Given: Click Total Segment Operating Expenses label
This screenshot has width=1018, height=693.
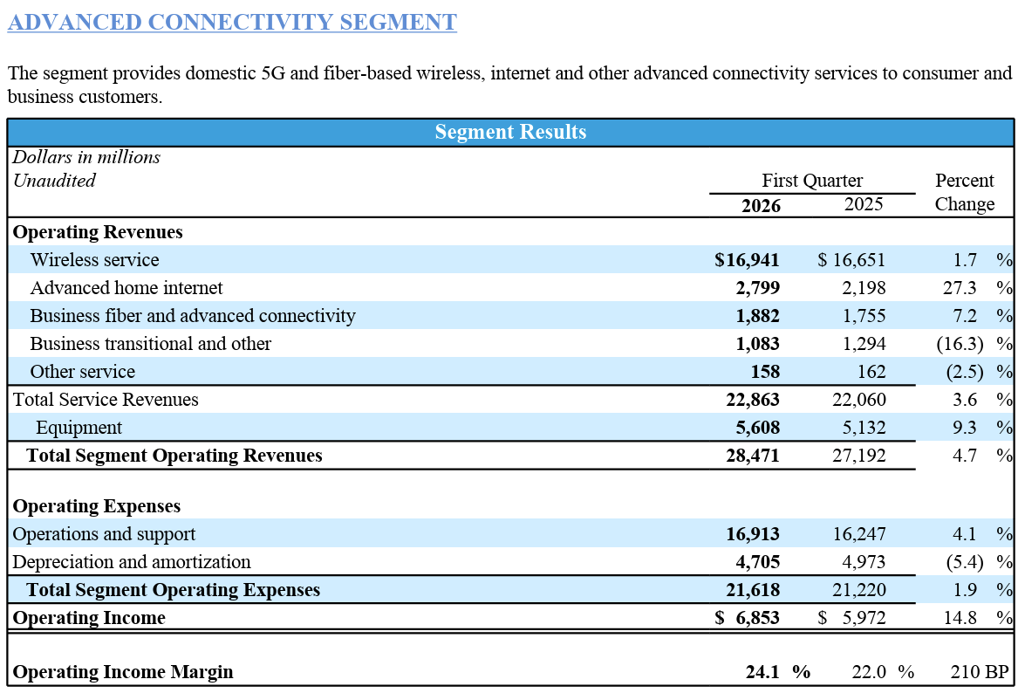Looking at the screenshot, I should [173, 590].
